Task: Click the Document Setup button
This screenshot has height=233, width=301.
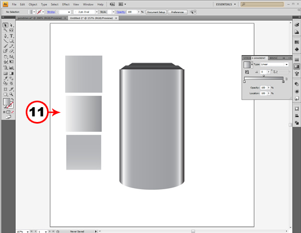Action: 156,12
